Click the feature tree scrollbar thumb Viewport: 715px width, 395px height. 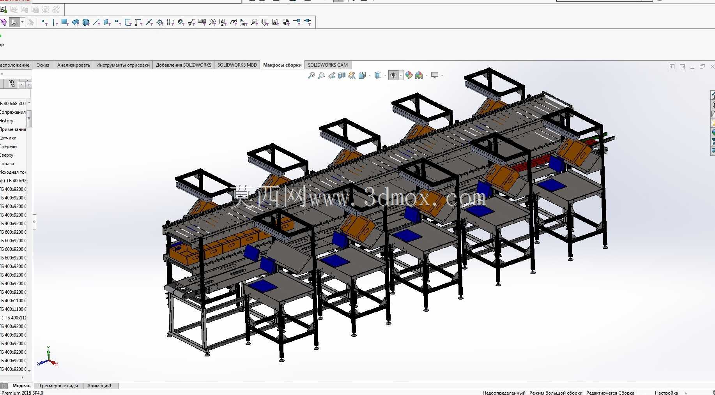click(29, 118)
